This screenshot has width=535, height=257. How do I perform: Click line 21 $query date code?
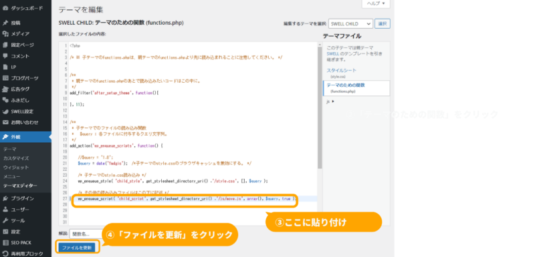tap(165, 164)
